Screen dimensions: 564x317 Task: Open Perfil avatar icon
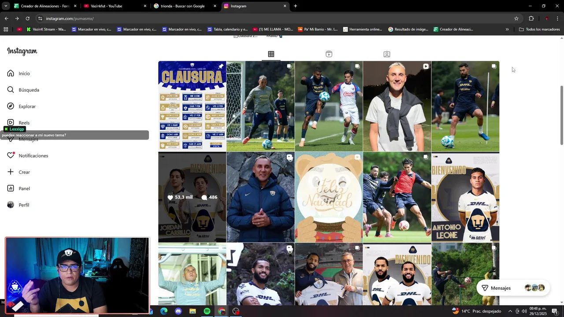point(11,205)
